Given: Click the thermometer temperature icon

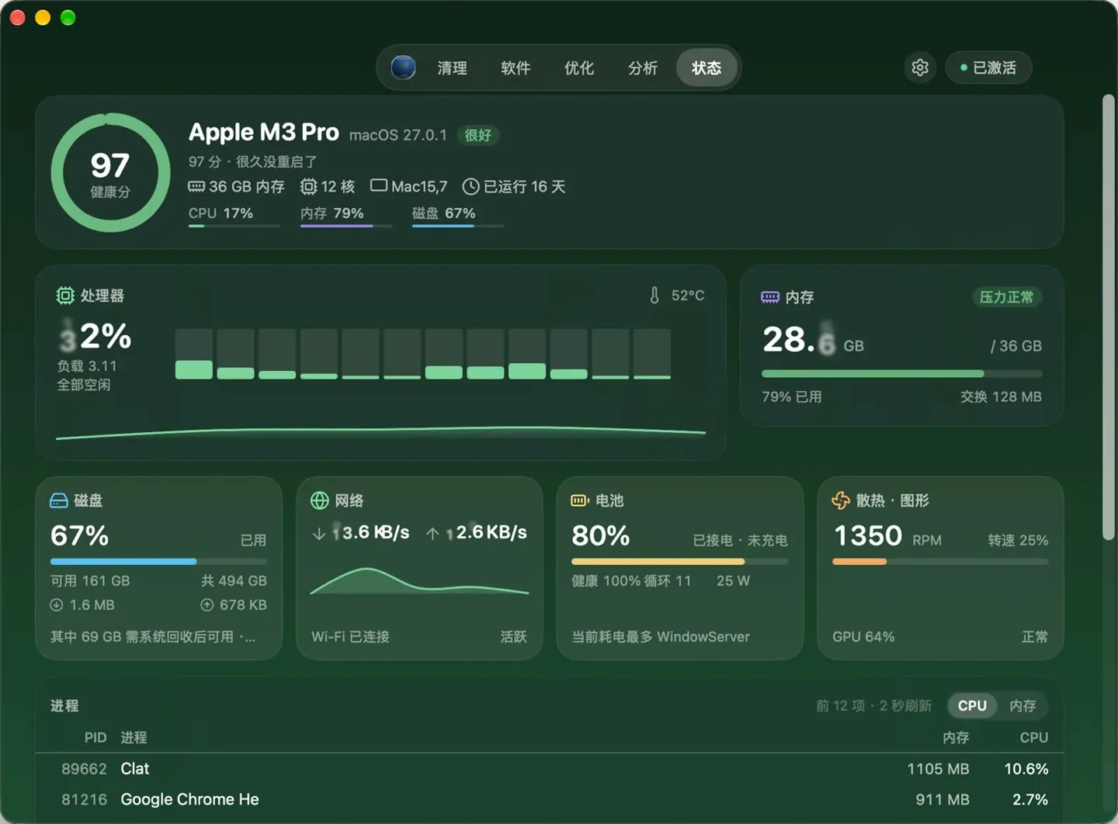Looking at the screenshot, I should 654,296.
